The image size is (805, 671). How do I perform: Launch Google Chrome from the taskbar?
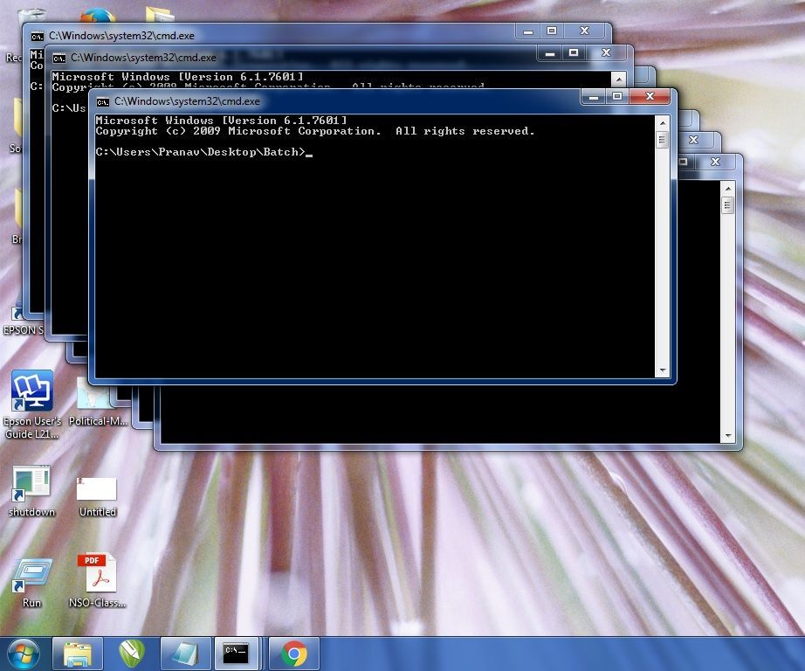click(294, 654)
